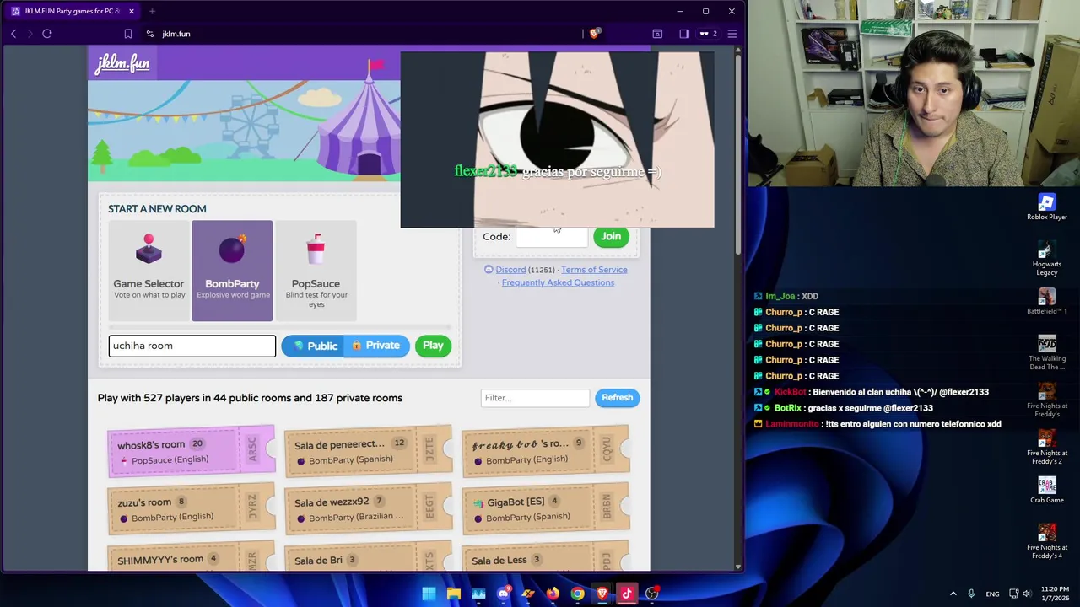Screen dimensions: 1080x607
Task: Open TikTok app from taskbar
Action: pyautogui.click(x=627, y=594)
